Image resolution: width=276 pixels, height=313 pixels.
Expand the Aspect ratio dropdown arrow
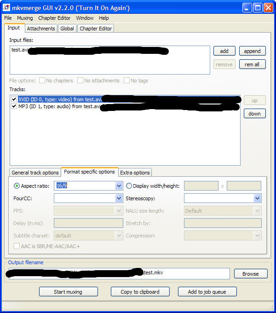(119, 186)
